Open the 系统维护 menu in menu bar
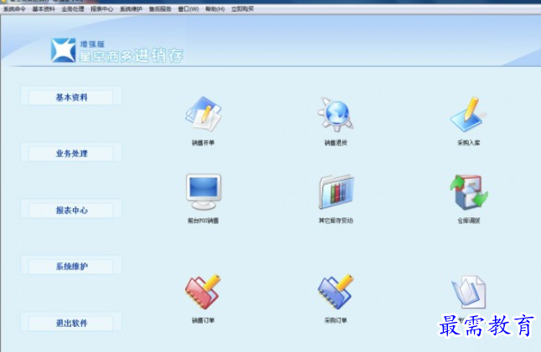This screenshot has height=352, width=541. pyautogui.click(x=131, y=9)
